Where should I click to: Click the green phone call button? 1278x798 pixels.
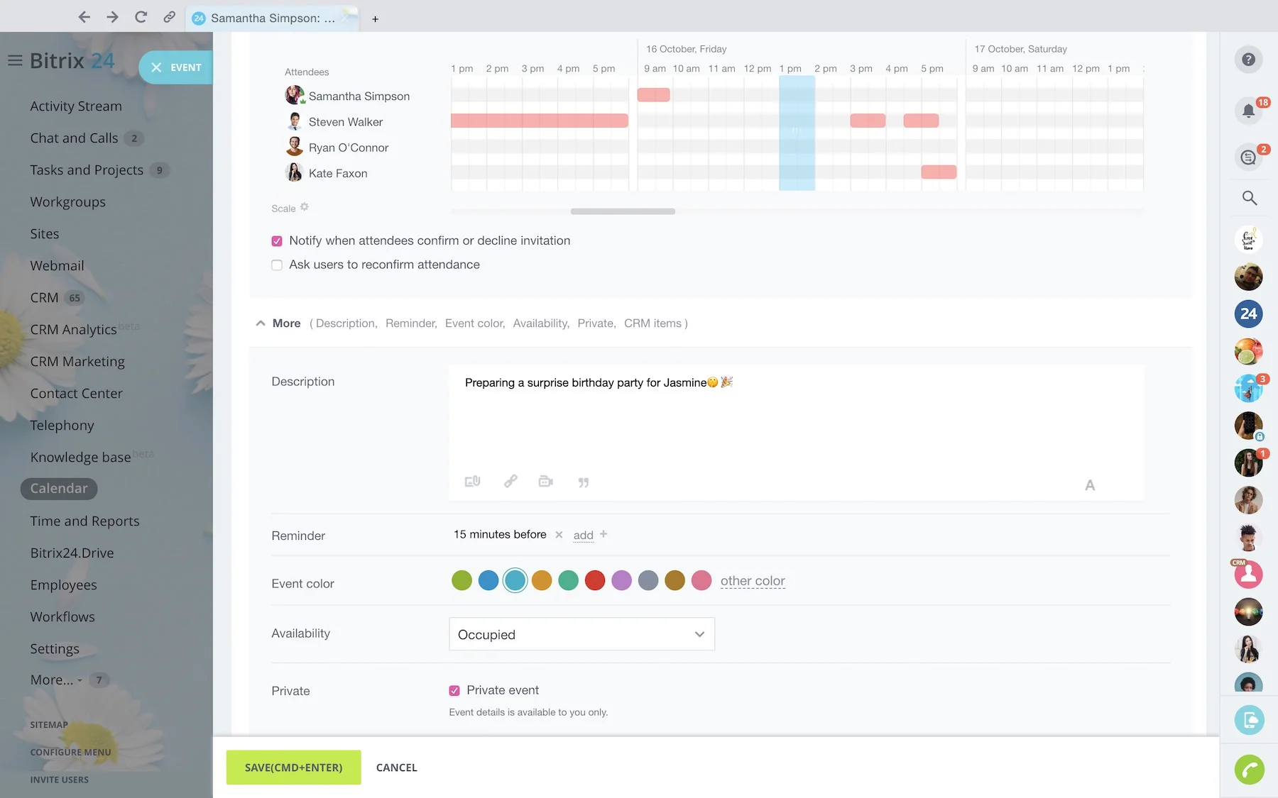coord(1249,769)
